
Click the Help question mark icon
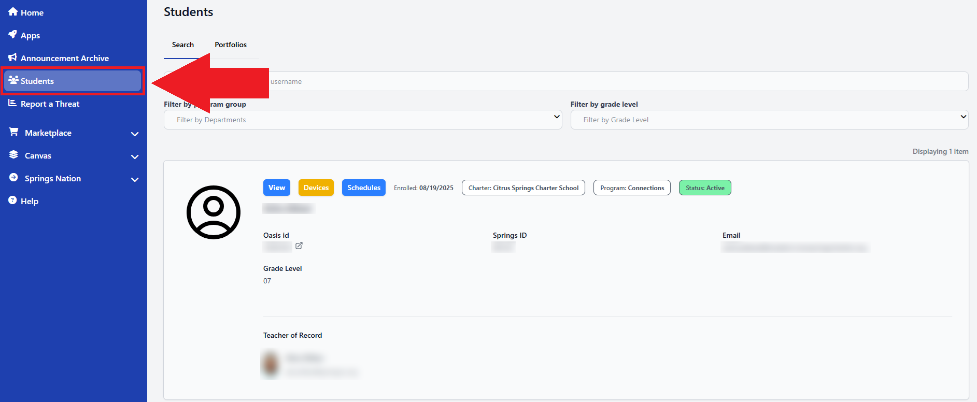pos(13,200)
